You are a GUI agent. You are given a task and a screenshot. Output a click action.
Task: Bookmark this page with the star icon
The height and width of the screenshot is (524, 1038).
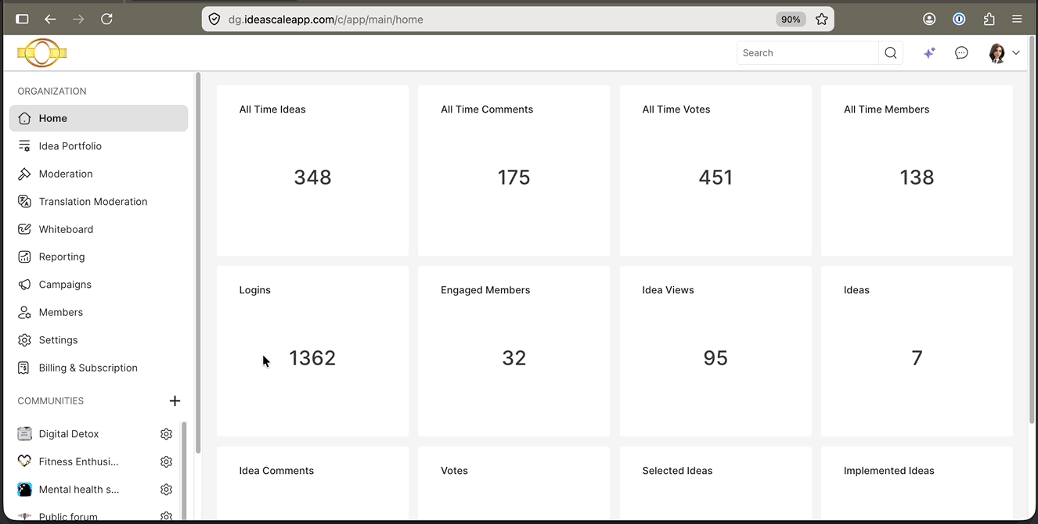[821, 19]
